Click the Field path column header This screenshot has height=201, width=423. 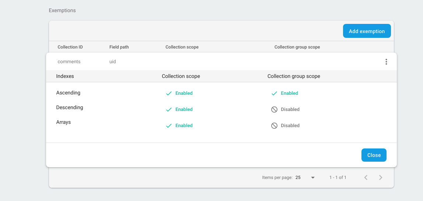[119, 47]
